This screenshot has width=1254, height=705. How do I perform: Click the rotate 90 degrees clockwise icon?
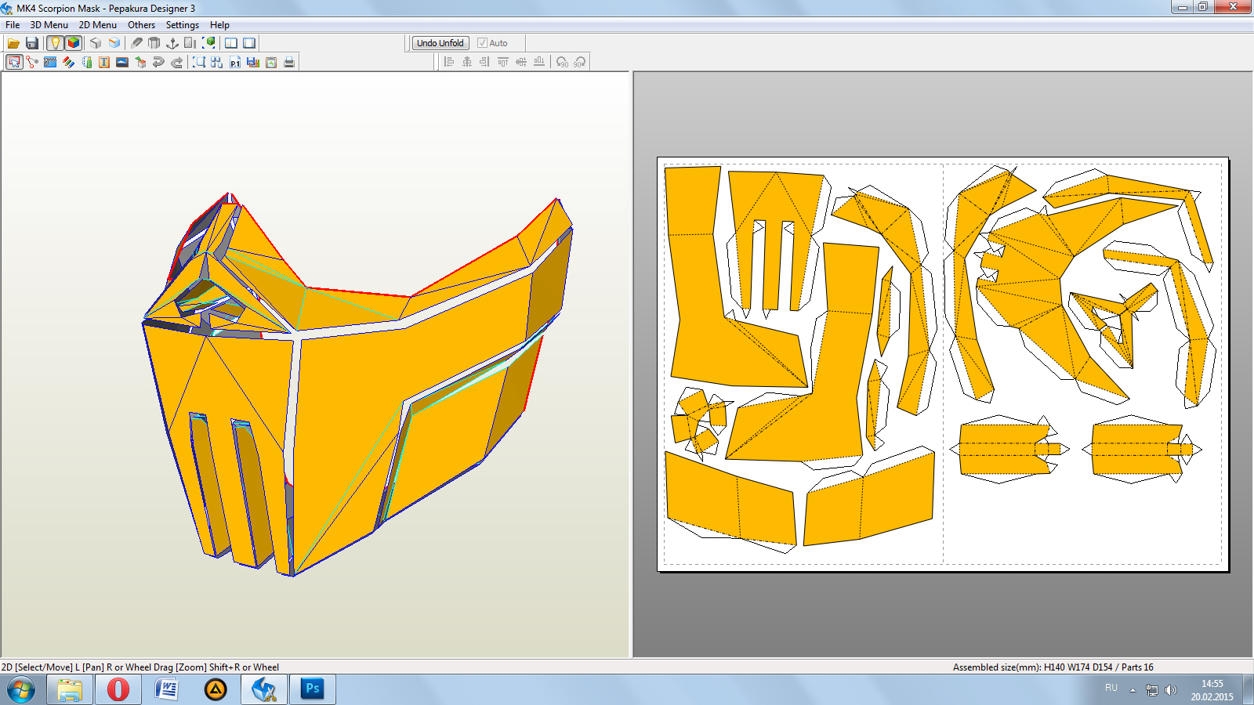(580, 62)
